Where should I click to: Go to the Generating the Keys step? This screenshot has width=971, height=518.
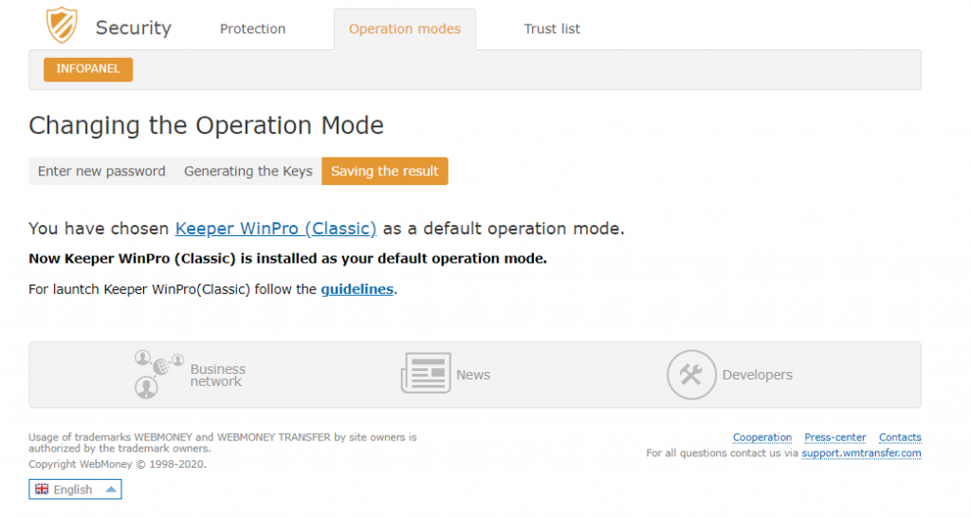click(x=248, y=171)
